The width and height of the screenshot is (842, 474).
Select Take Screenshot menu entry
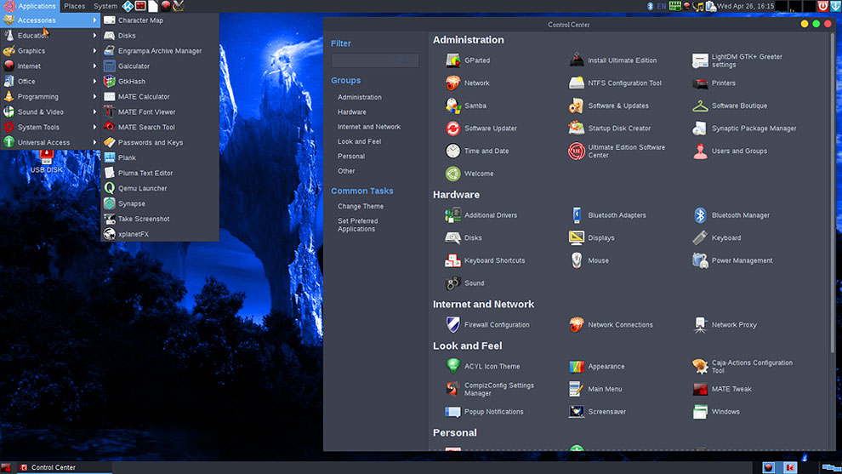point(160,219)
